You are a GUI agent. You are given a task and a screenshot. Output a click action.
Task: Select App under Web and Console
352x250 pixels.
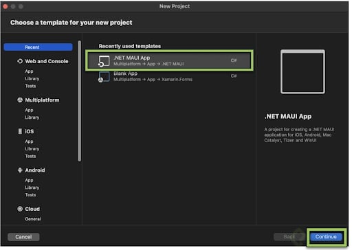click(29, 71)
